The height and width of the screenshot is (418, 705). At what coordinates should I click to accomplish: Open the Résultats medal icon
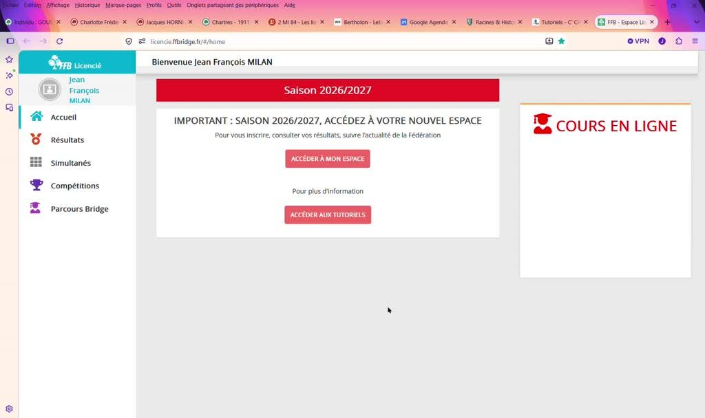tap(36, 139)
